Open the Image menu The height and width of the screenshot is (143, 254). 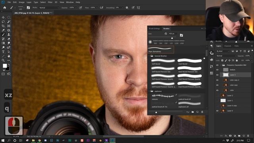coord(21,2)
